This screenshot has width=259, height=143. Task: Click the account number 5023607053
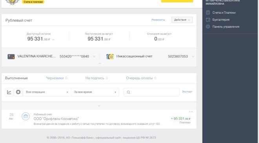coord(178,56)
